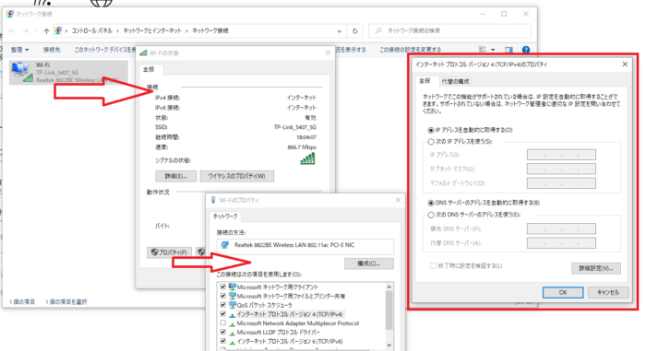This screenshot has width=646, height=351.
Task: Open ワイヤレスのプロパティ(W) button
Action: coord(236,176)
